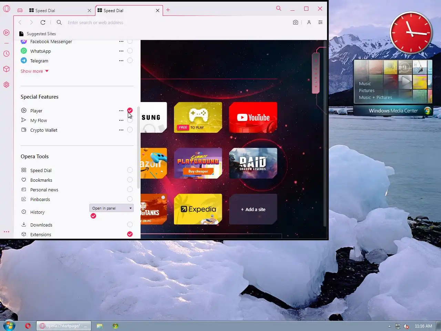Click the sidebar setup panel scrollbar
This screenshot has height=331, width=441.
[139, 148]
